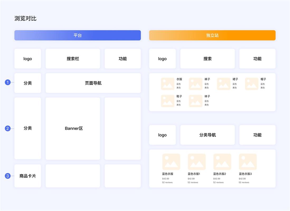
Task: Open the 页面导航 navigation block
Action: pos(93,83)
